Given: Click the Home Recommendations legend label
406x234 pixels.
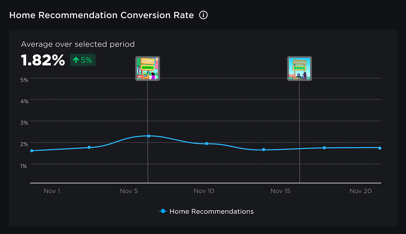Looking at the screenshot, I should point(212,211).
